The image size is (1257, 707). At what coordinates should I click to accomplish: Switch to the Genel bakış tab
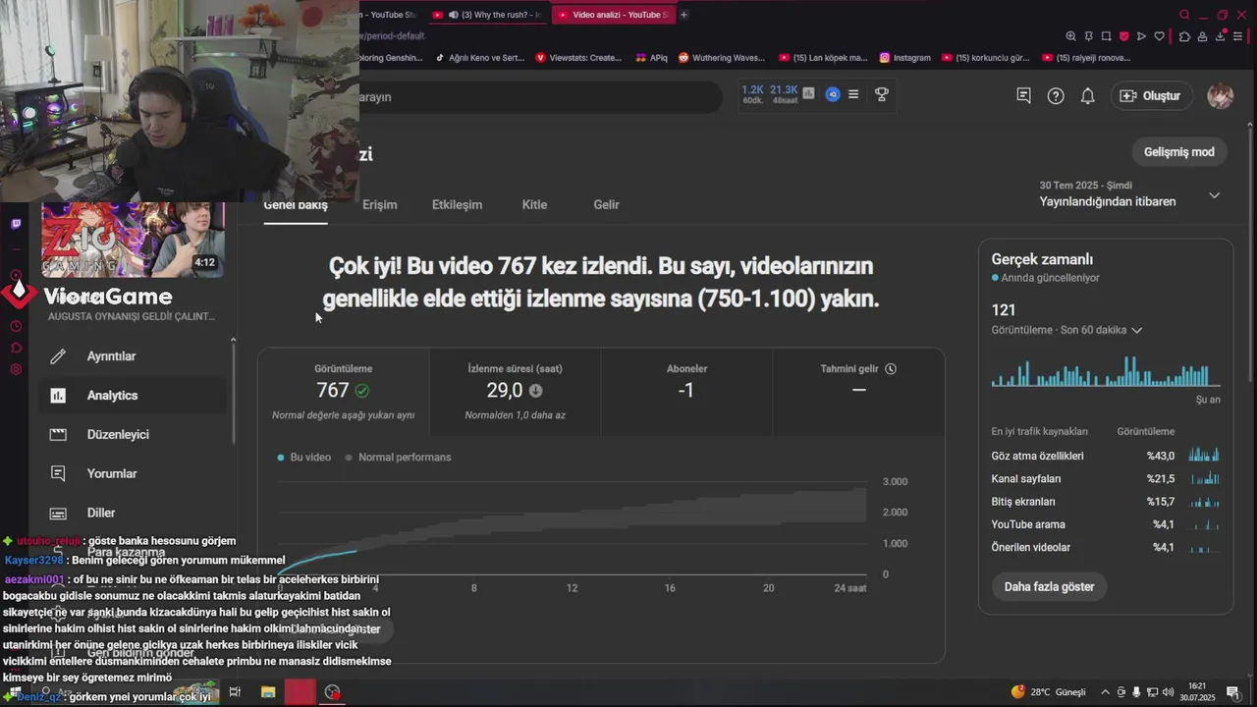(x=296, y=204)
